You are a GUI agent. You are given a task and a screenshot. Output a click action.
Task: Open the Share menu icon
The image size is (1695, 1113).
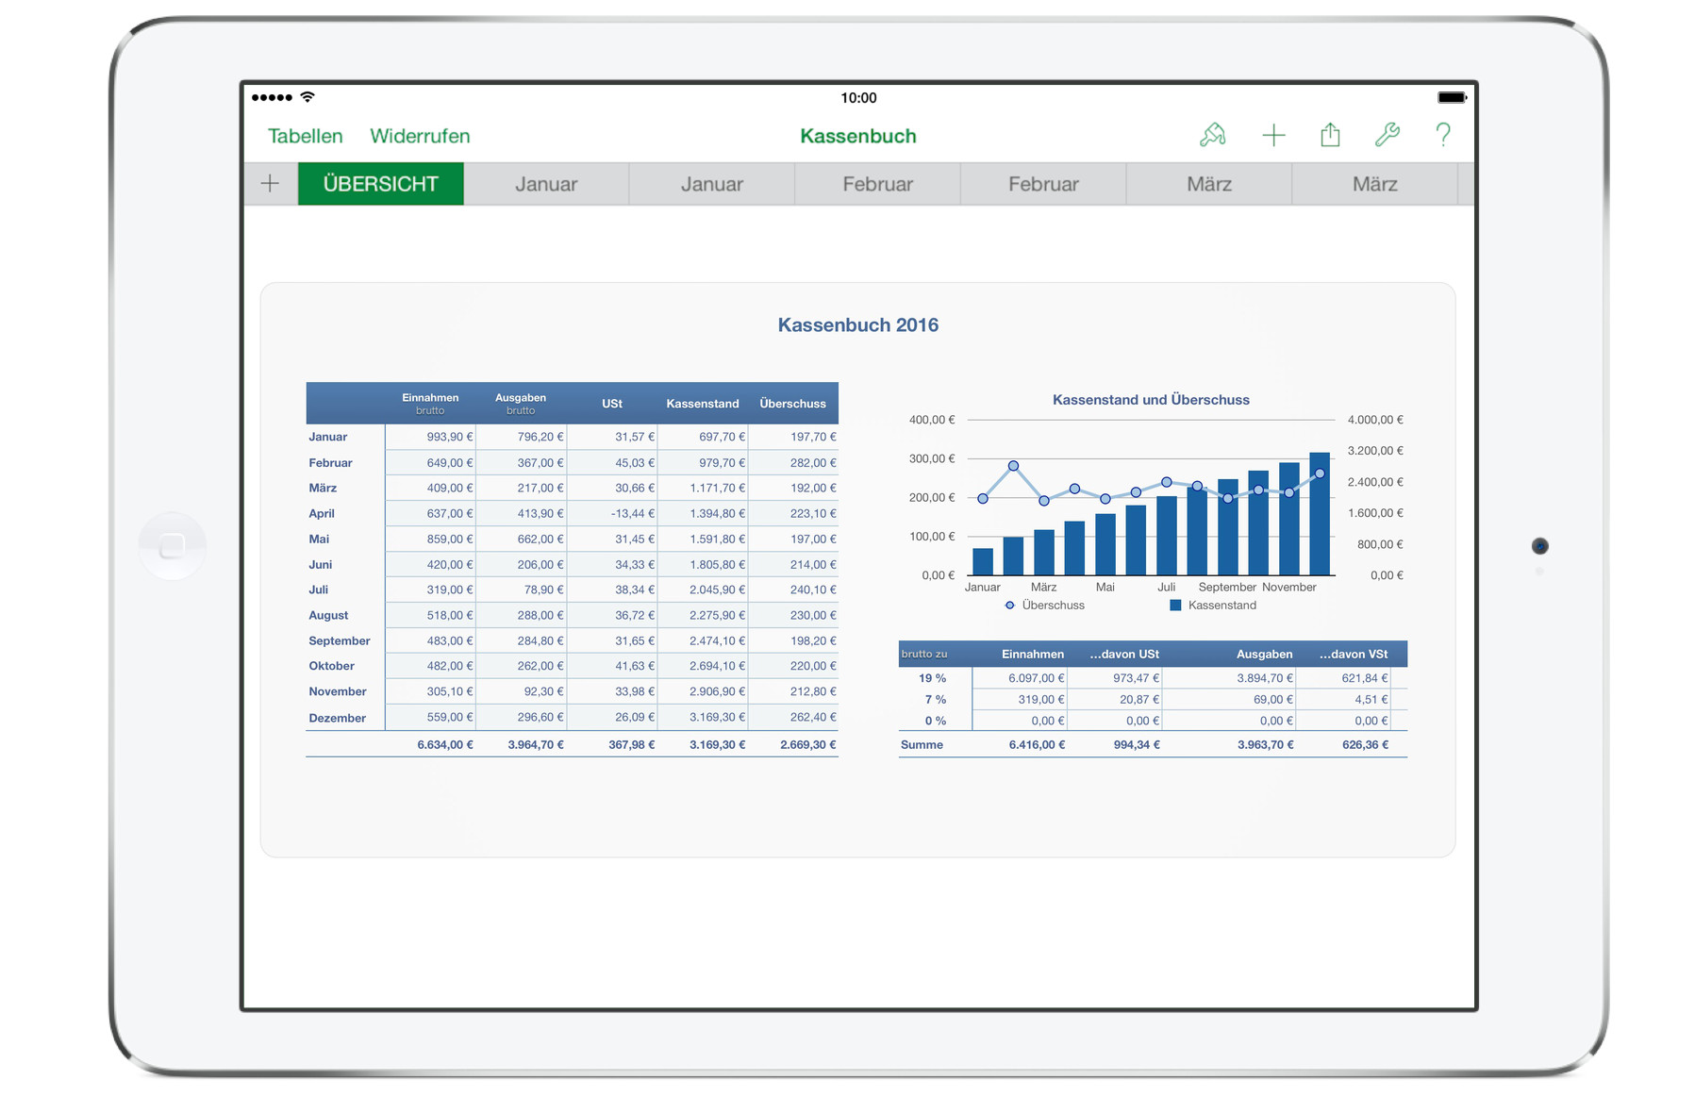coord(1330,136)
